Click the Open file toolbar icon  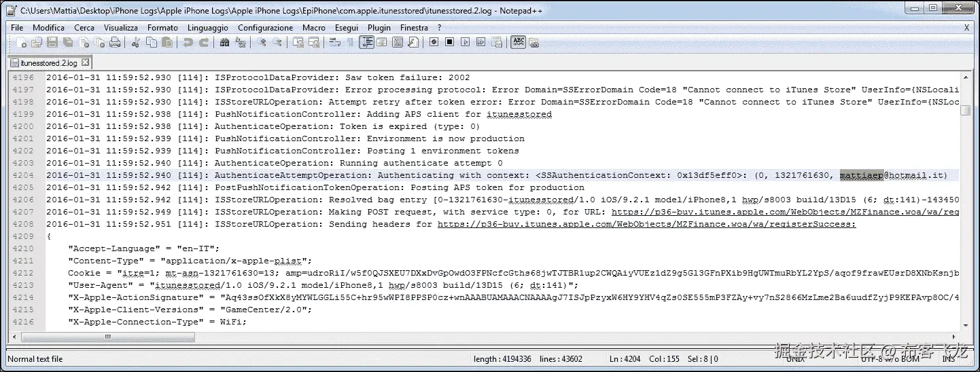tap(36, 43)
